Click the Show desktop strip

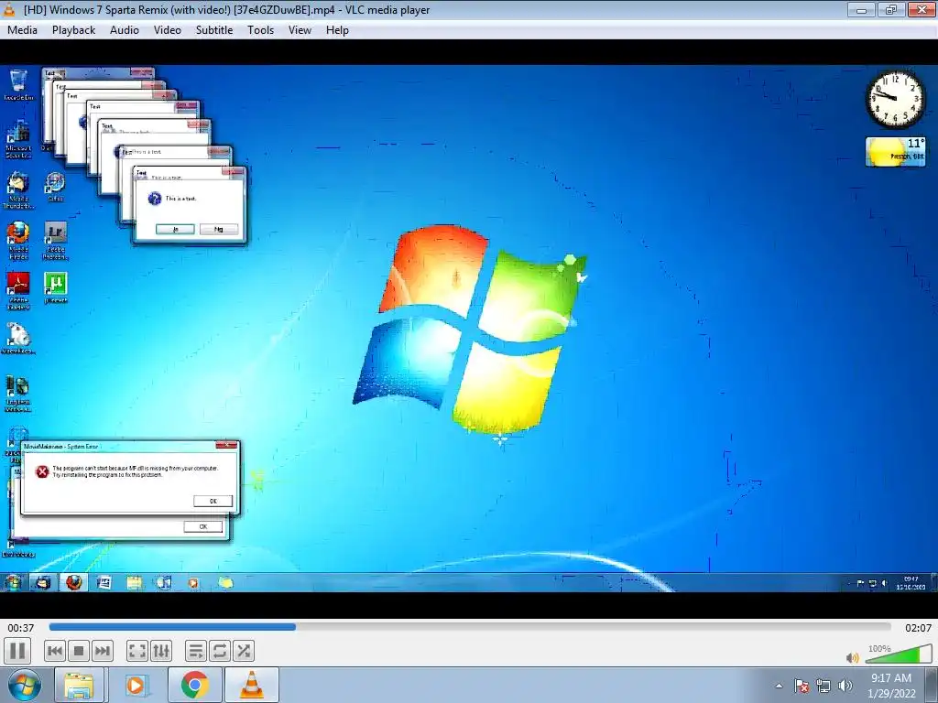point(932,686)
